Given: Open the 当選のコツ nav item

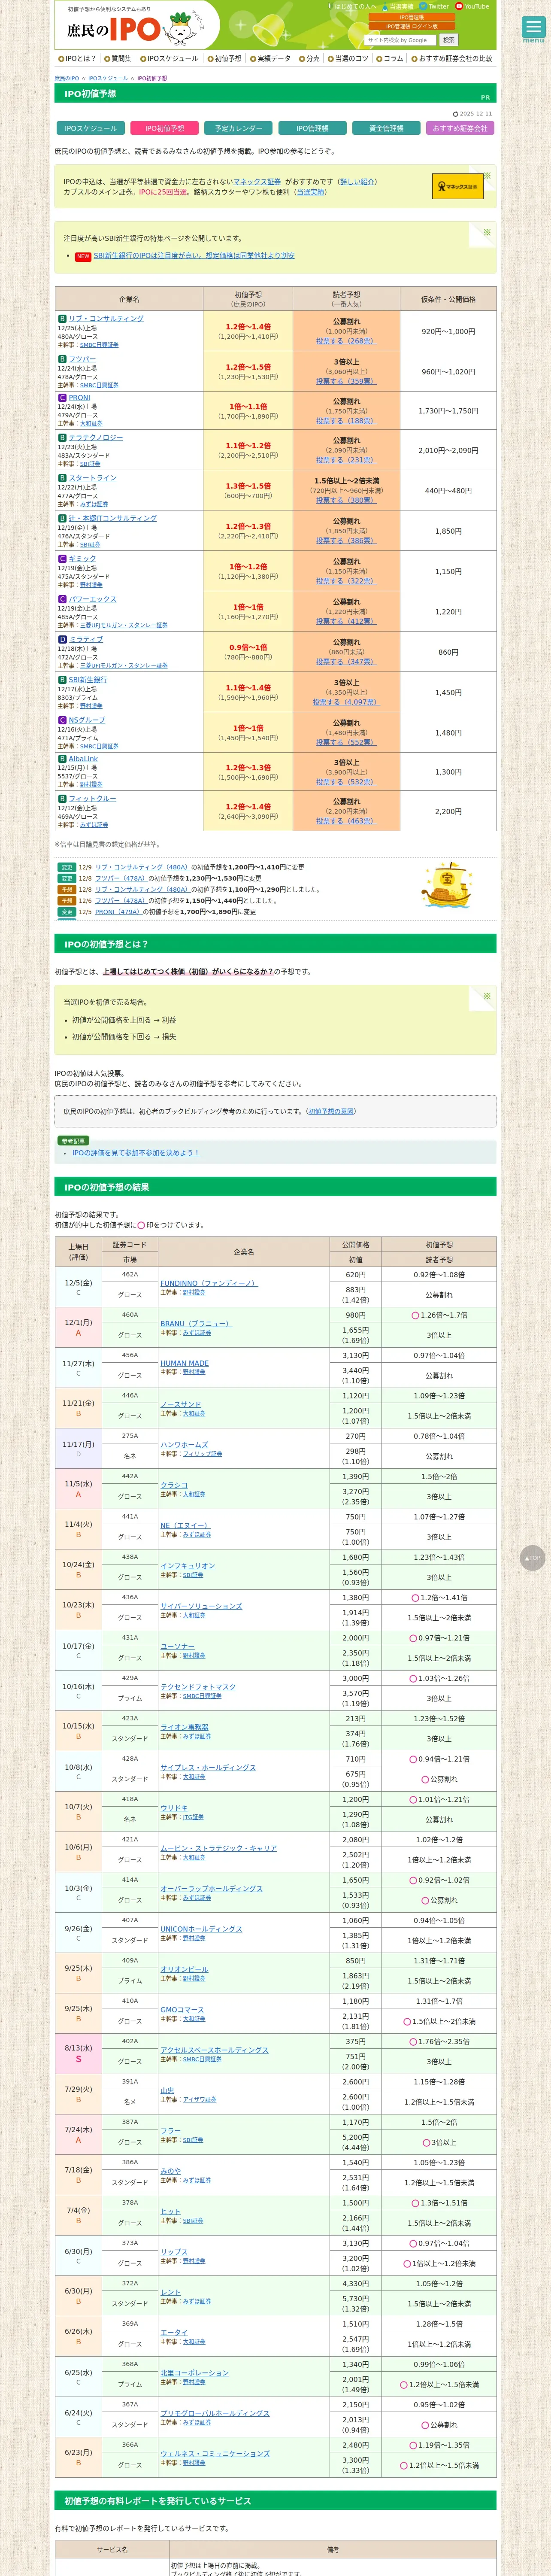Looking at the screenshot, I should (348, 59).
